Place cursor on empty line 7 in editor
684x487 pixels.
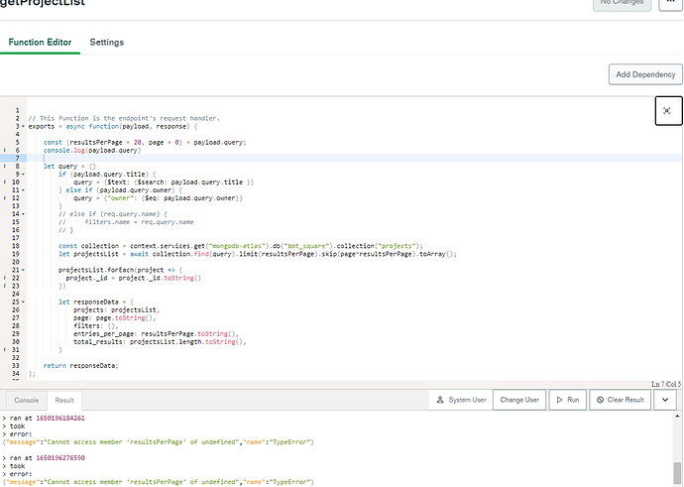[198, 159]
